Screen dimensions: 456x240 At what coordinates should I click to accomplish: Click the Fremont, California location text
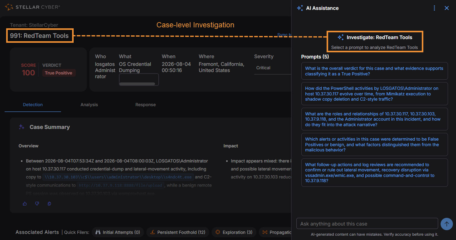[222, 67]
